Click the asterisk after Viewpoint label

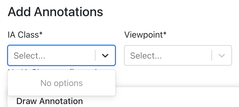coord(165,33)
